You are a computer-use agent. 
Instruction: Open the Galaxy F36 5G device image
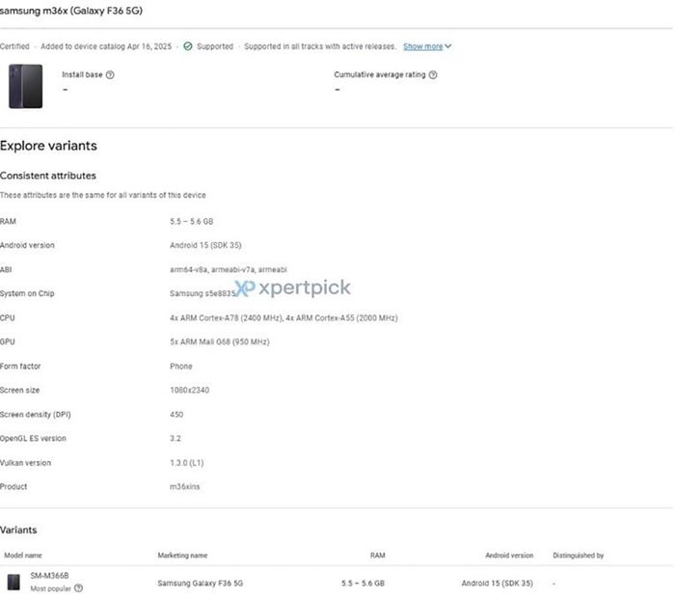point(25,86)
